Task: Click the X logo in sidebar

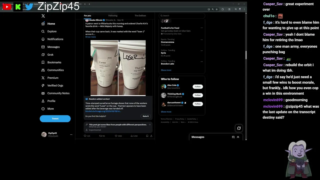Action: pyautogui.click(x=43, y=16)
